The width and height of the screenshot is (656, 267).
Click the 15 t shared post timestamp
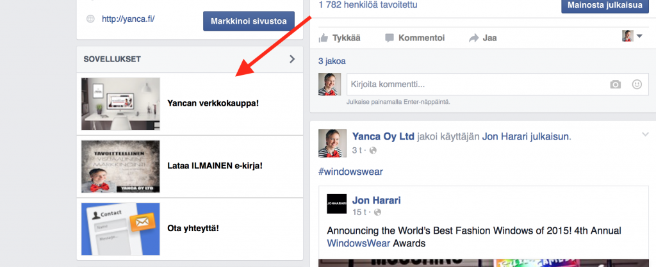point(359,213)
